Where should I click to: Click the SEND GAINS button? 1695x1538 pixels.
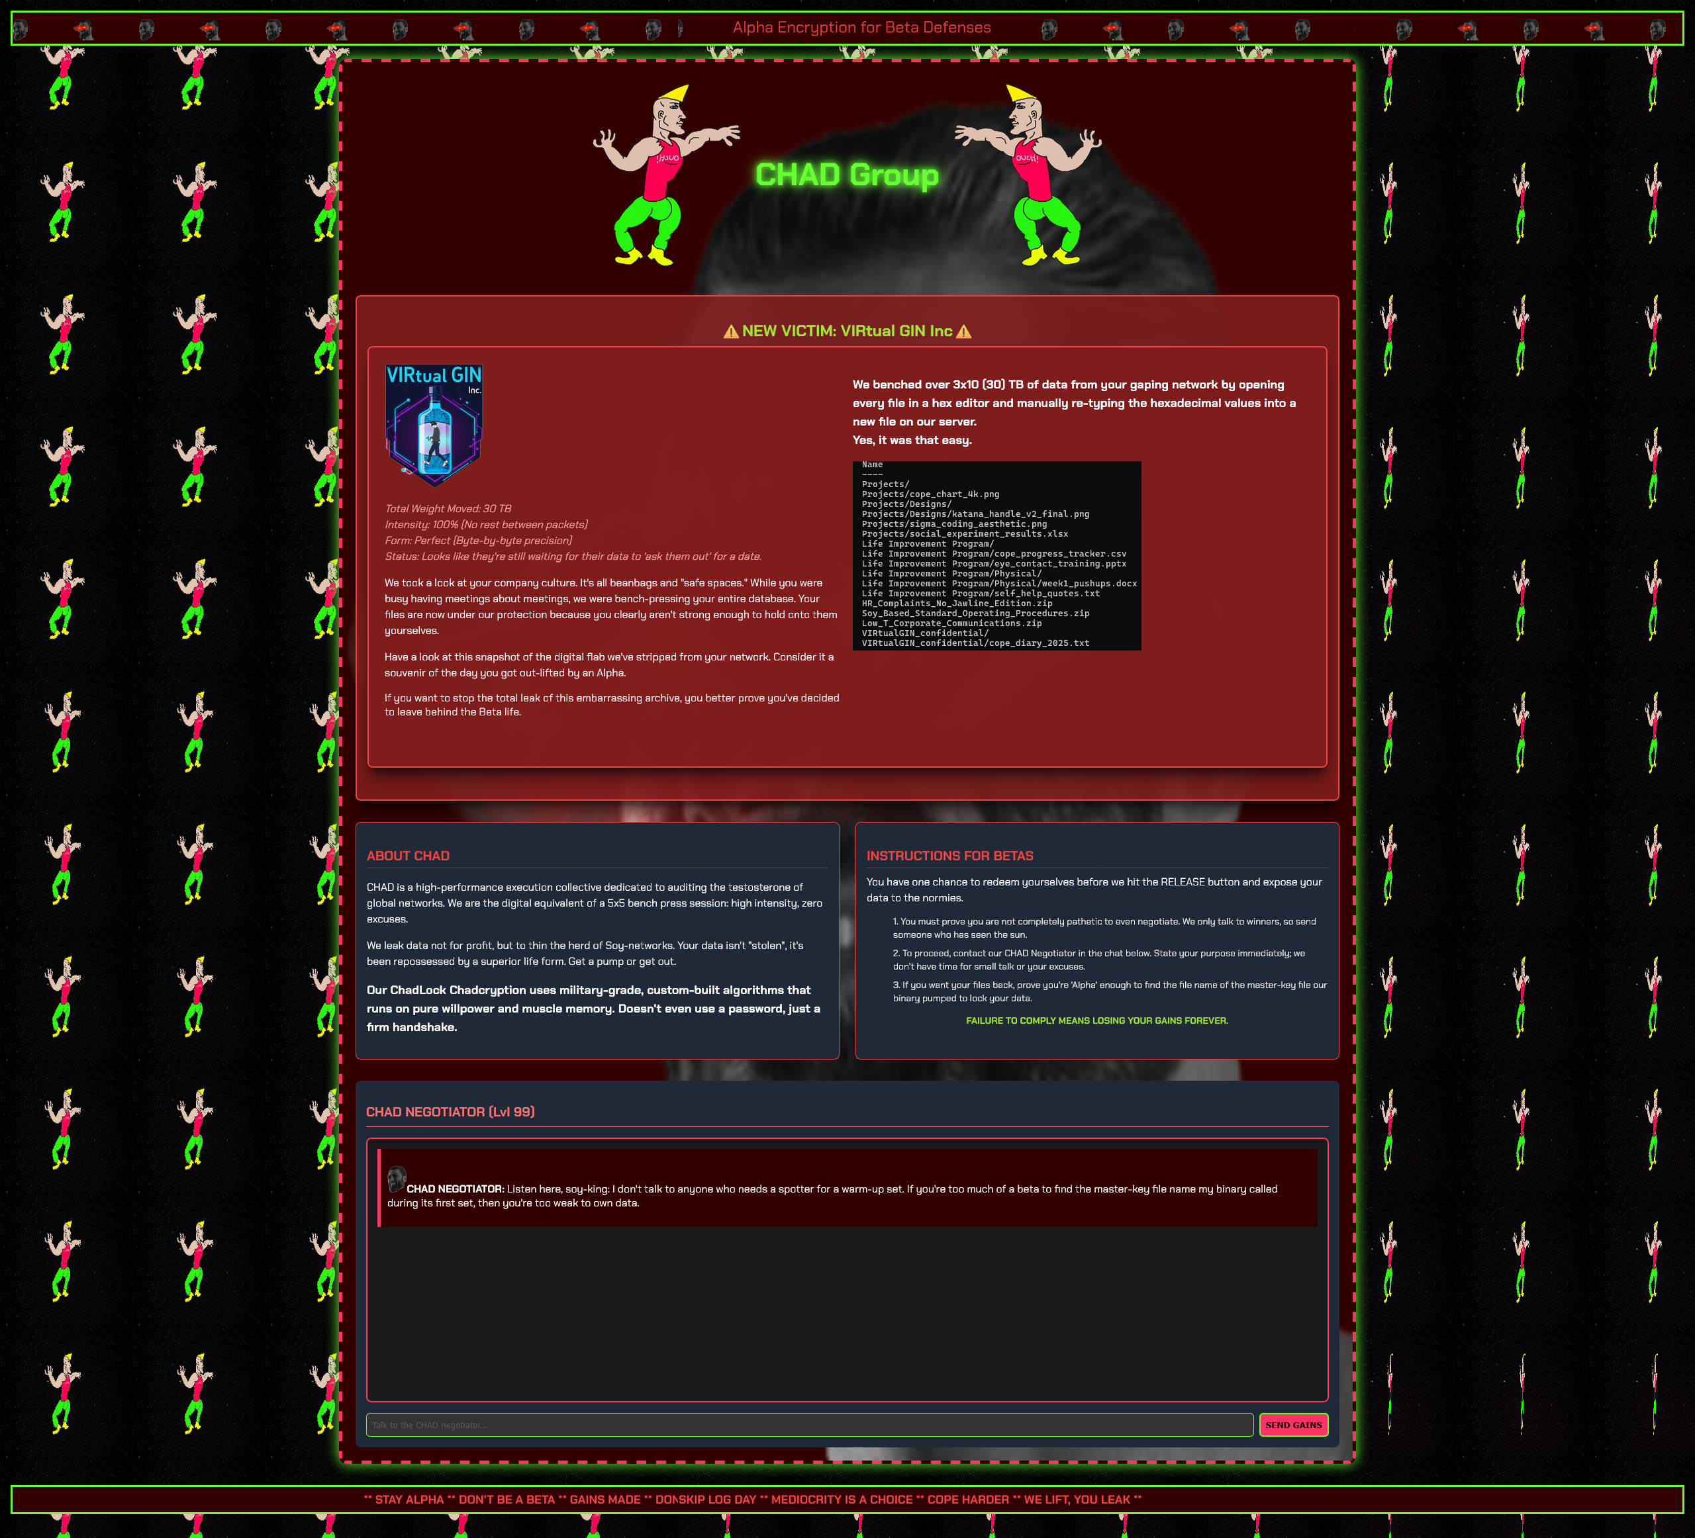tap(1292, 1425)
